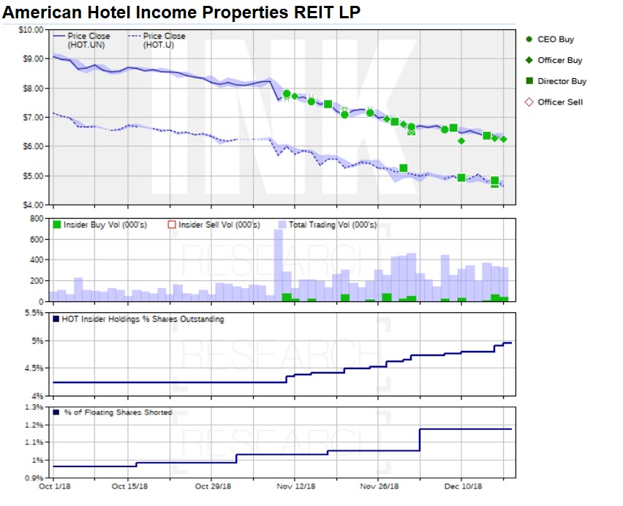Click the '$4.00' price axis label
623x506 pixels.
click(33, 205)
